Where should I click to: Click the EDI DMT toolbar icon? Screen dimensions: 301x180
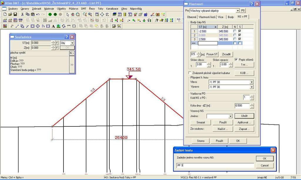tap(21, 20)
